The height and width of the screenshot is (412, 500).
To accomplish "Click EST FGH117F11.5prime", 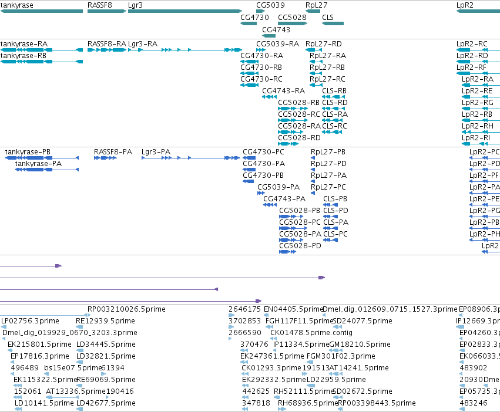I will [x=299, y=321].
